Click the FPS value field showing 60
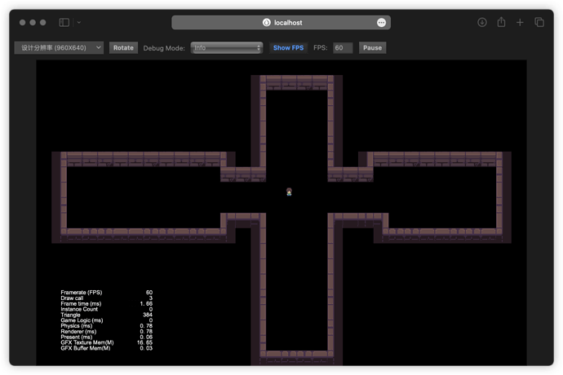 coord(343,48)
